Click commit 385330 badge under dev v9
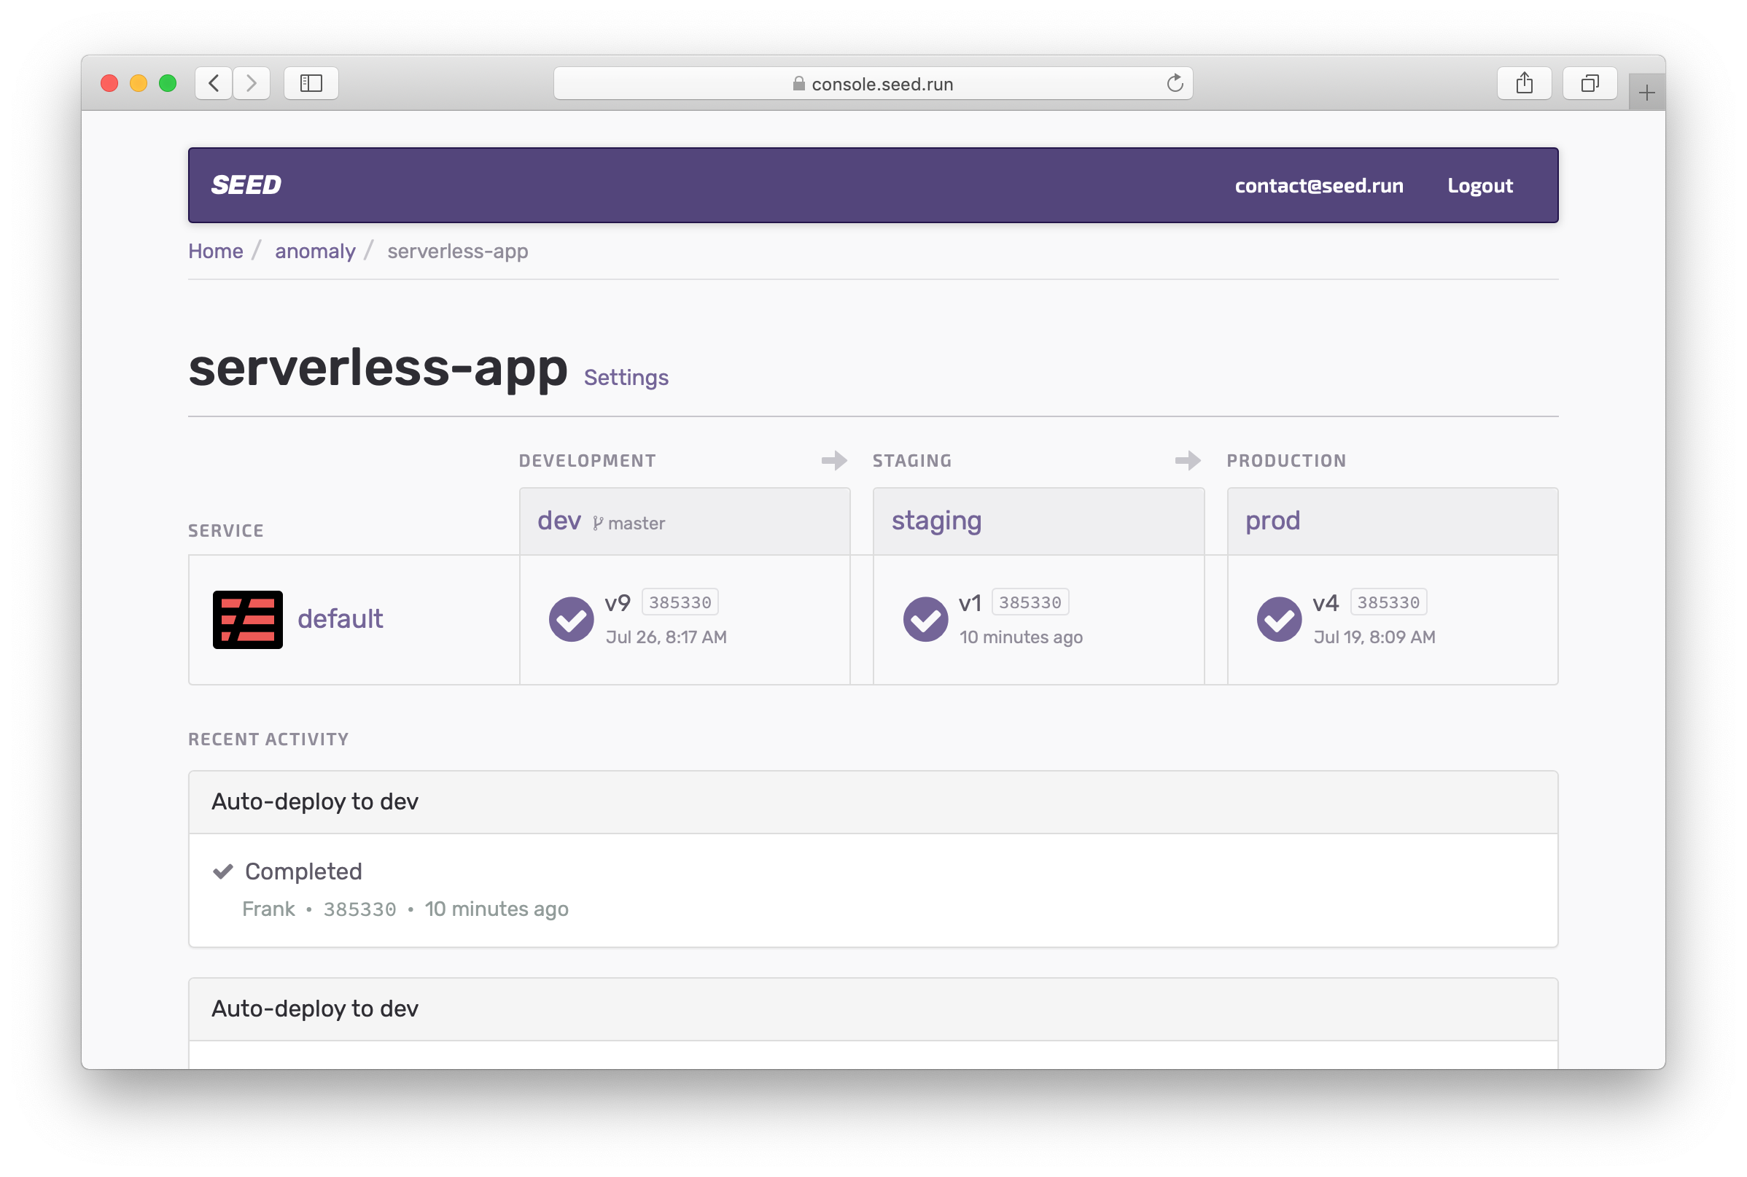This screenshot has height=1177, width=1747. click(680, 602)
